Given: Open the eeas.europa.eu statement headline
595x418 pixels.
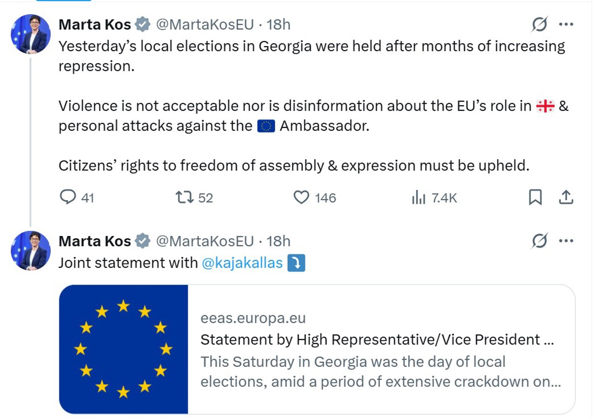Looking at the screenshot, I should (x=377, y=340).
